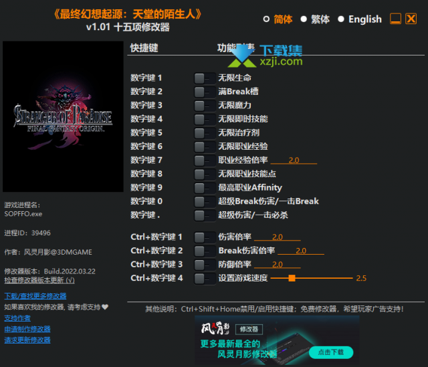This screenshot has width=428, height=367.
Task: Minimize the trainer window
Action: click(x=395, y=19)
